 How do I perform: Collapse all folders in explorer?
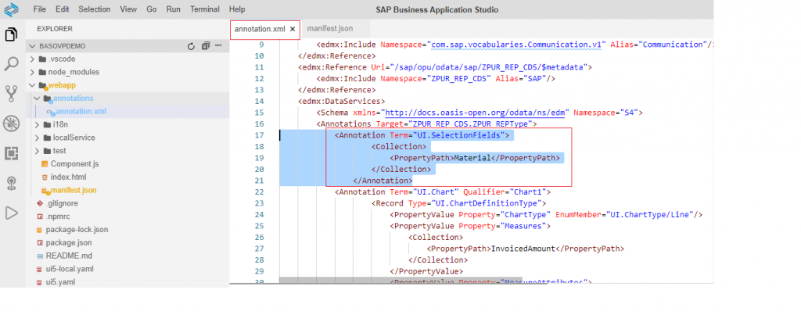click(206, 46)
